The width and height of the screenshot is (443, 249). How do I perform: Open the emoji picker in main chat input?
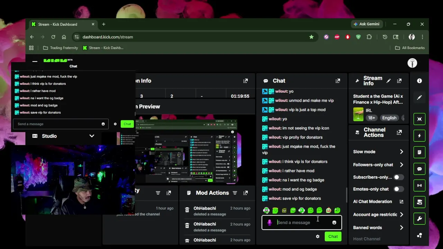coord(334,223)
